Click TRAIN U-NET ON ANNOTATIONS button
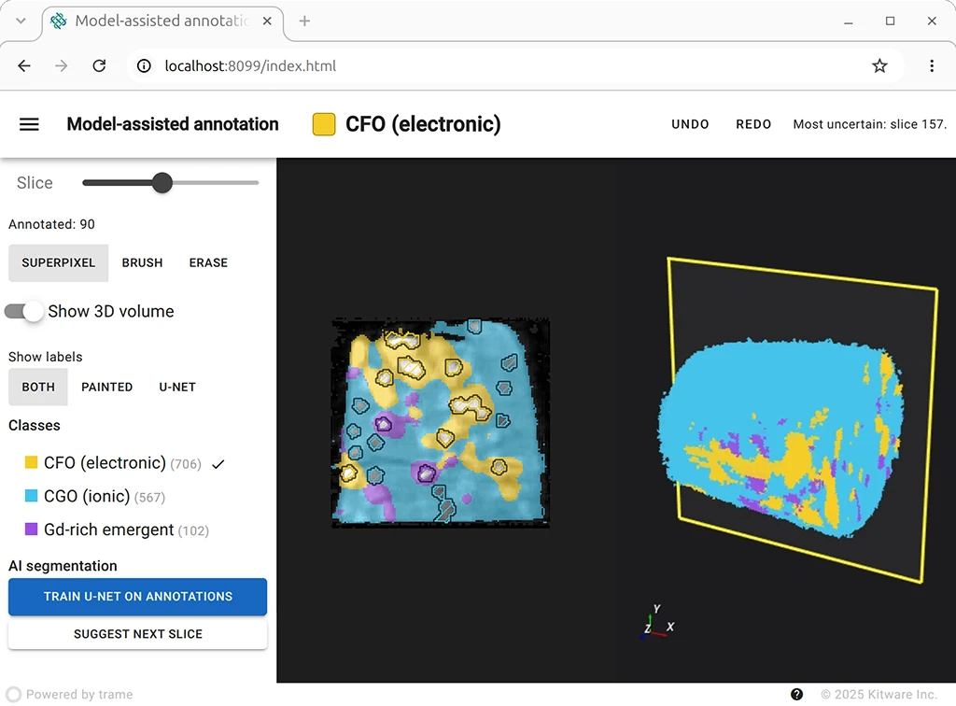The height and width of the screenshot is (706, 956). (138, 597)
